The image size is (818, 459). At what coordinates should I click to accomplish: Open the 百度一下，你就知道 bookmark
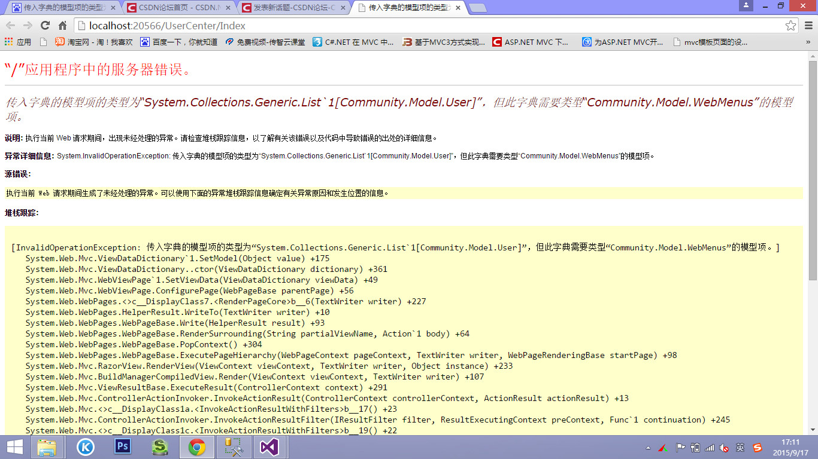point(178,42)
